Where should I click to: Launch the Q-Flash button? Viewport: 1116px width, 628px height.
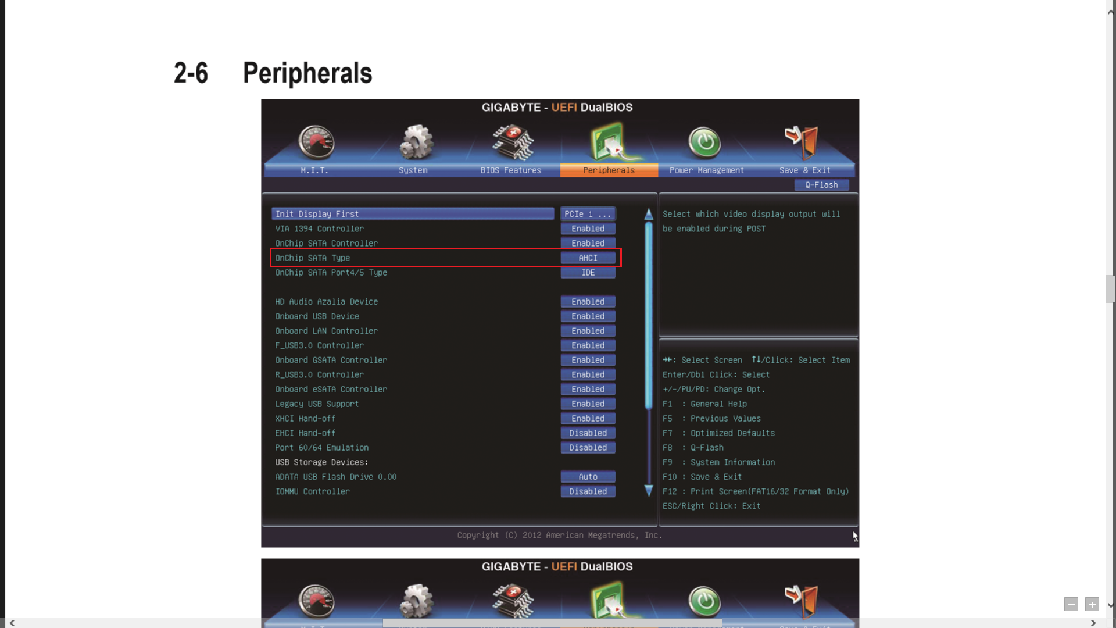pyautogui.click(x=822, y=185)
